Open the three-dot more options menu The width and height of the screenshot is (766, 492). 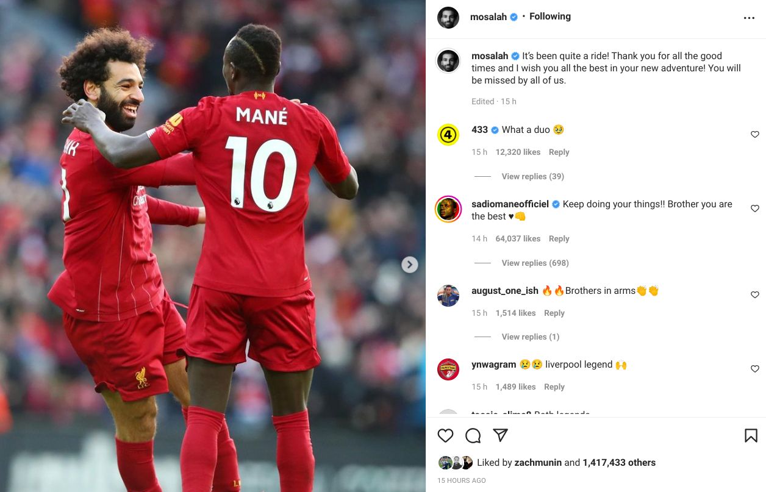click(x=749, y=18)
